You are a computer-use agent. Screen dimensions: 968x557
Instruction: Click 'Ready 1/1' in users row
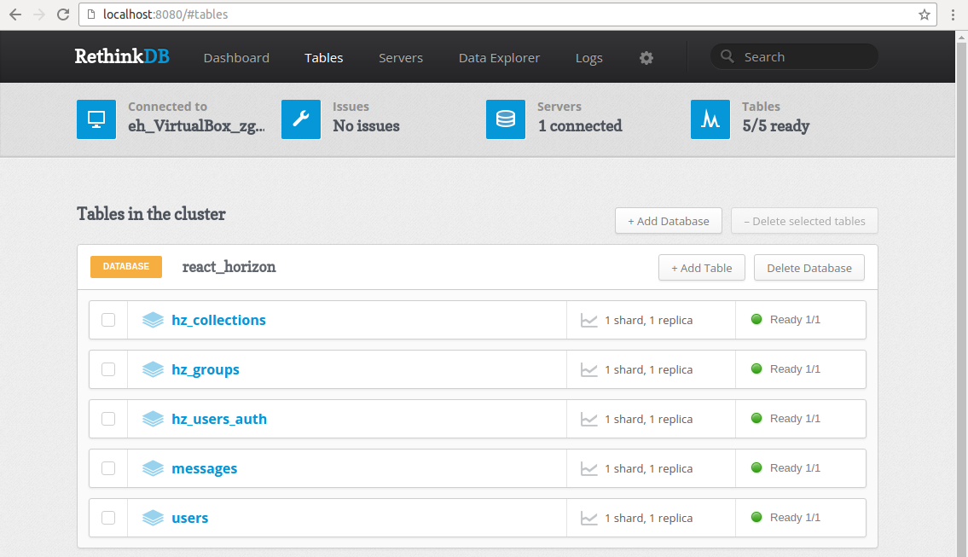[795, 518]
